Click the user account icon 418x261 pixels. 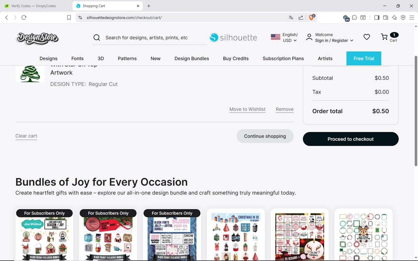point(309,37)
